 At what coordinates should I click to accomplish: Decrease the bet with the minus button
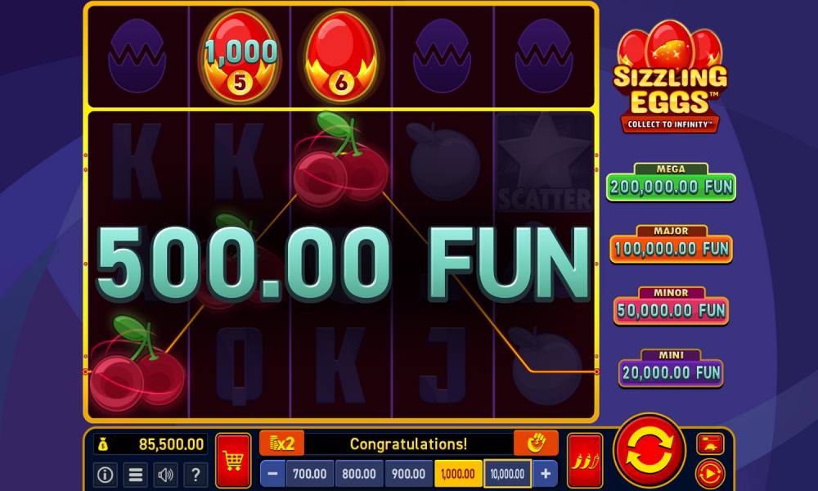coord(272,474)
